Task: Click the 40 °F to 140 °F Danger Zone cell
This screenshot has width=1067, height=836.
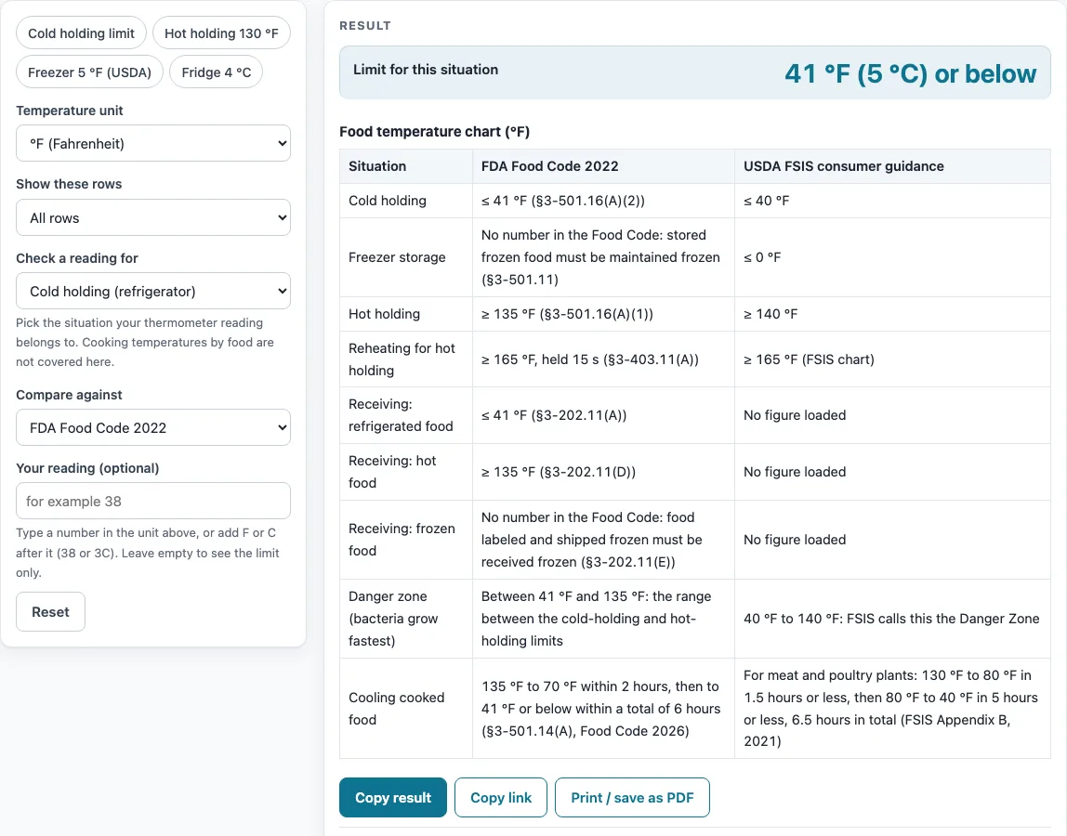Action: [893, 619]
